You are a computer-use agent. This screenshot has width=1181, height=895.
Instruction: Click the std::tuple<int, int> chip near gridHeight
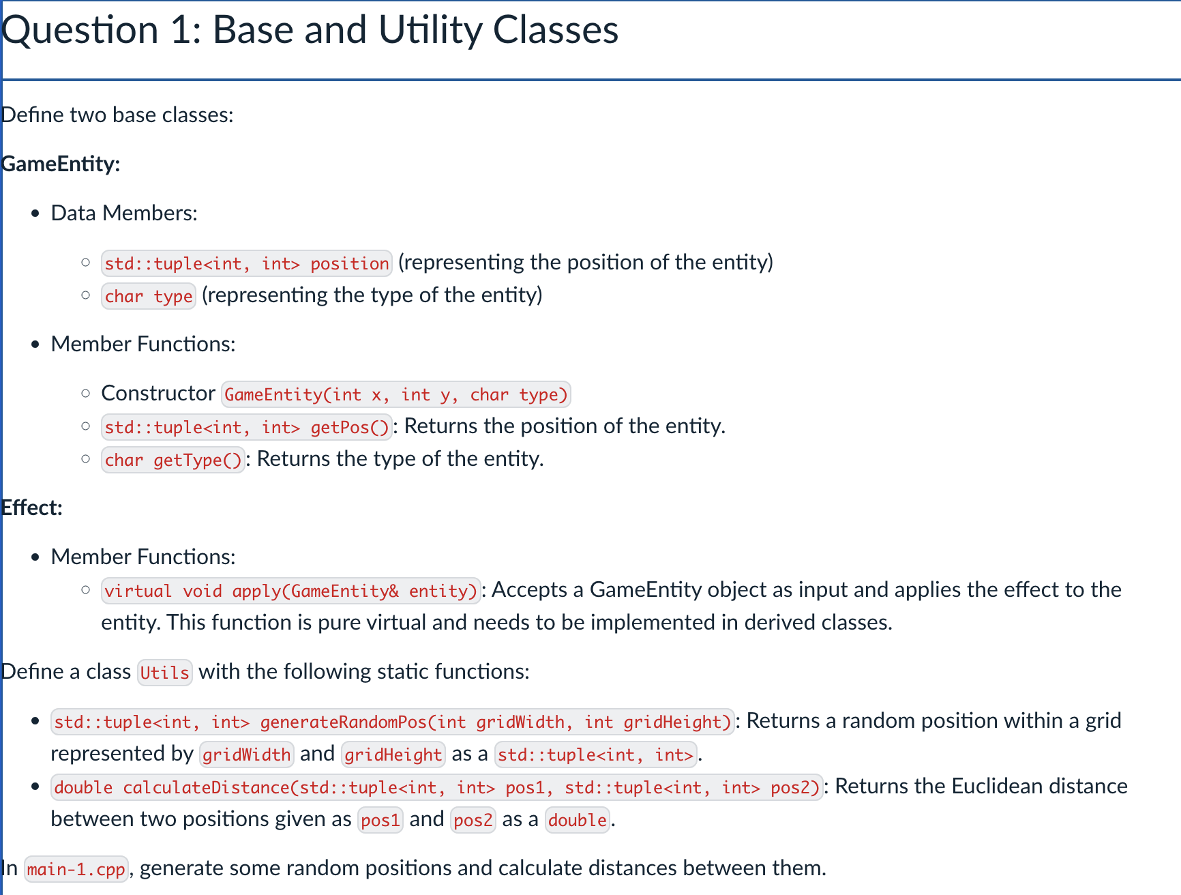point(595,754)
